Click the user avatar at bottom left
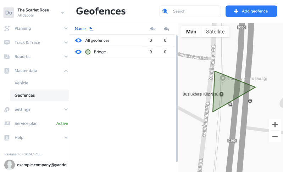 click(x=10, y=165)
